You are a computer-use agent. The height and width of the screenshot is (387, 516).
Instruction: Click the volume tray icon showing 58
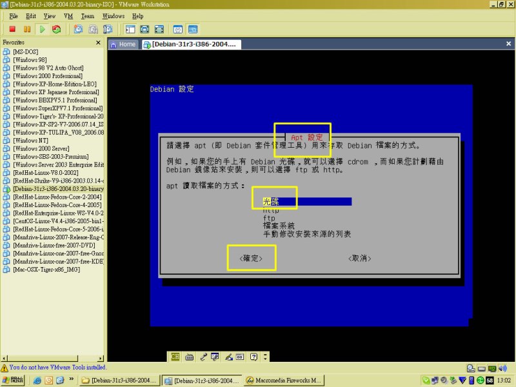[x=490, y=381]
